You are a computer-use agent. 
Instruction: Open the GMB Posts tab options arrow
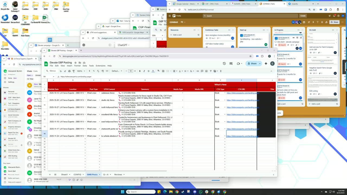[x=99, y=174]
